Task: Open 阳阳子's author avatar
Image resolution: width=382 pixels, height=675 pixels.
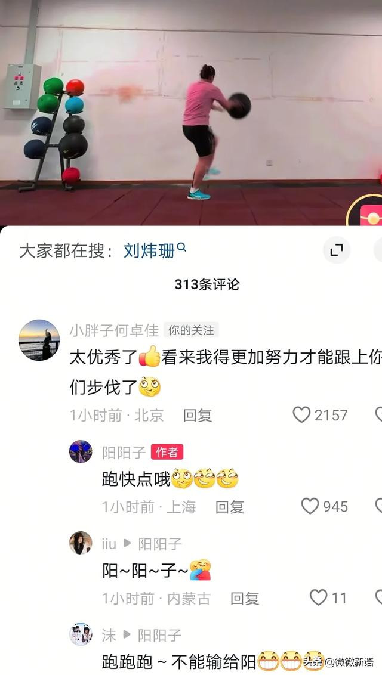Action: pos(81,451)
